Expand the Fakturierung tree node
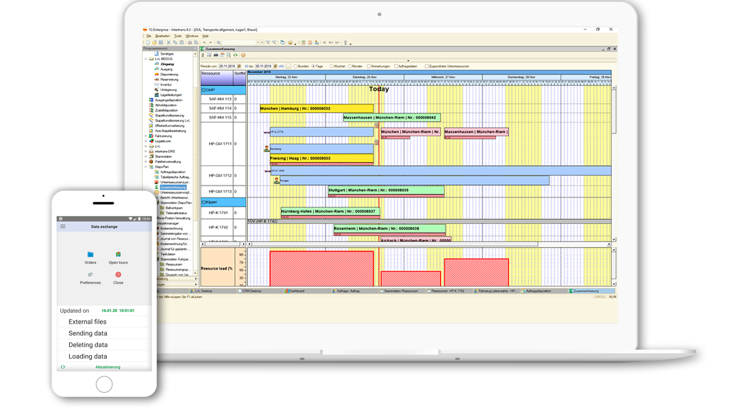Screen dimensions: 740x416 pos(146,135)
